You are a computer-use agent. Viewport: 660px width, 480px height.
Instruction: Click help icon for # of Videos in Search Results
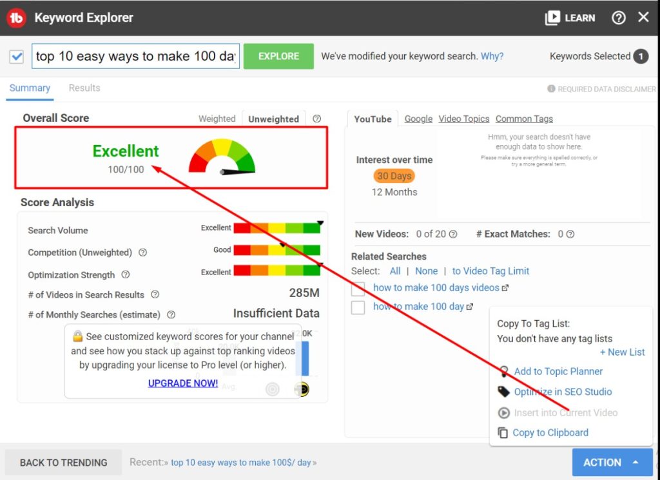click(155, 294)
